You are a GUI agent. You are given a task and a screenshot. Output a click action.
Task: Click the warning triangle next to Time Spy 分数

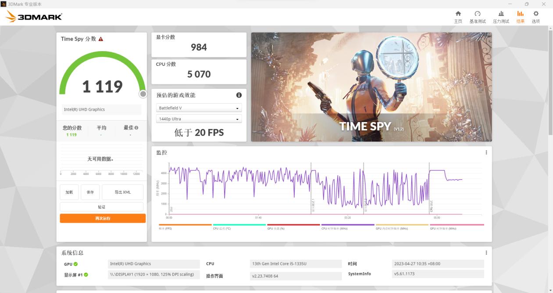[101, 39]
